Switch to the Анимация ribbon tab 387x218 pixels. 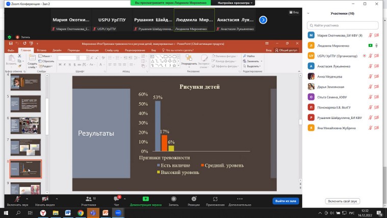click(x=92, y=51)
